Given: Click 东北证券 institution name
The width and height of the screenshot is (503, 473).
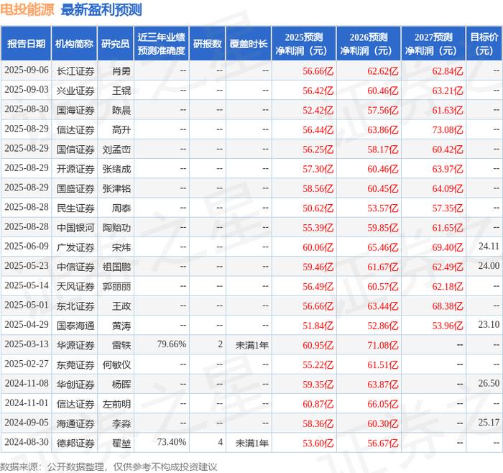Looking at the screenshot, I should pos(75,306).
